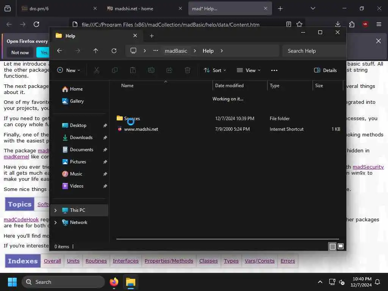Toggle Firefox reader view icon

pyautogui.click(x=288, y=24)
